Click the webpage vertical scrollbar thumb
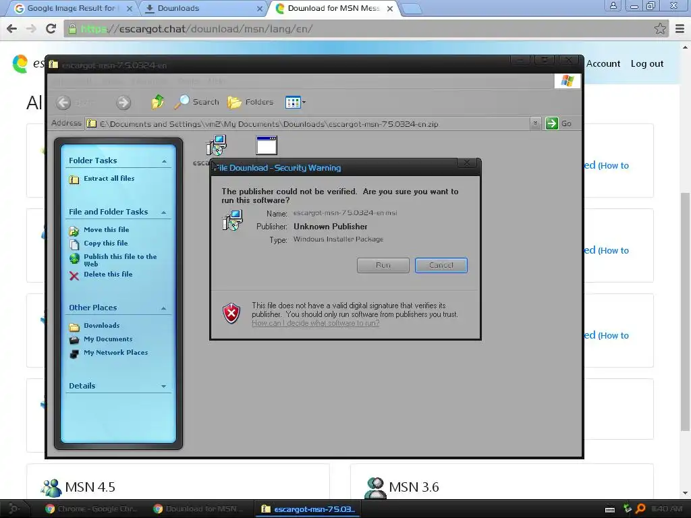Image resolution: width=691 pixels, height=518 pixels. tap(685, 312)
